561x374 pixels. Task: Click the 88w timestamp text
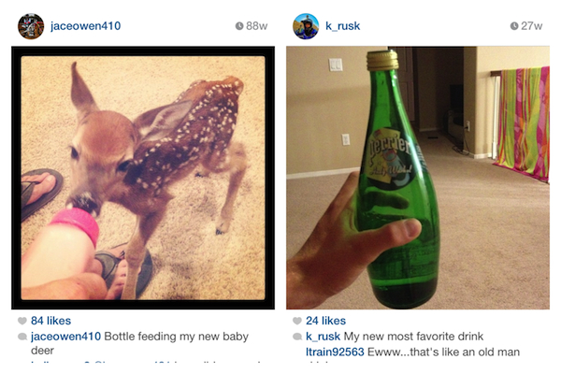pos(257,26)
